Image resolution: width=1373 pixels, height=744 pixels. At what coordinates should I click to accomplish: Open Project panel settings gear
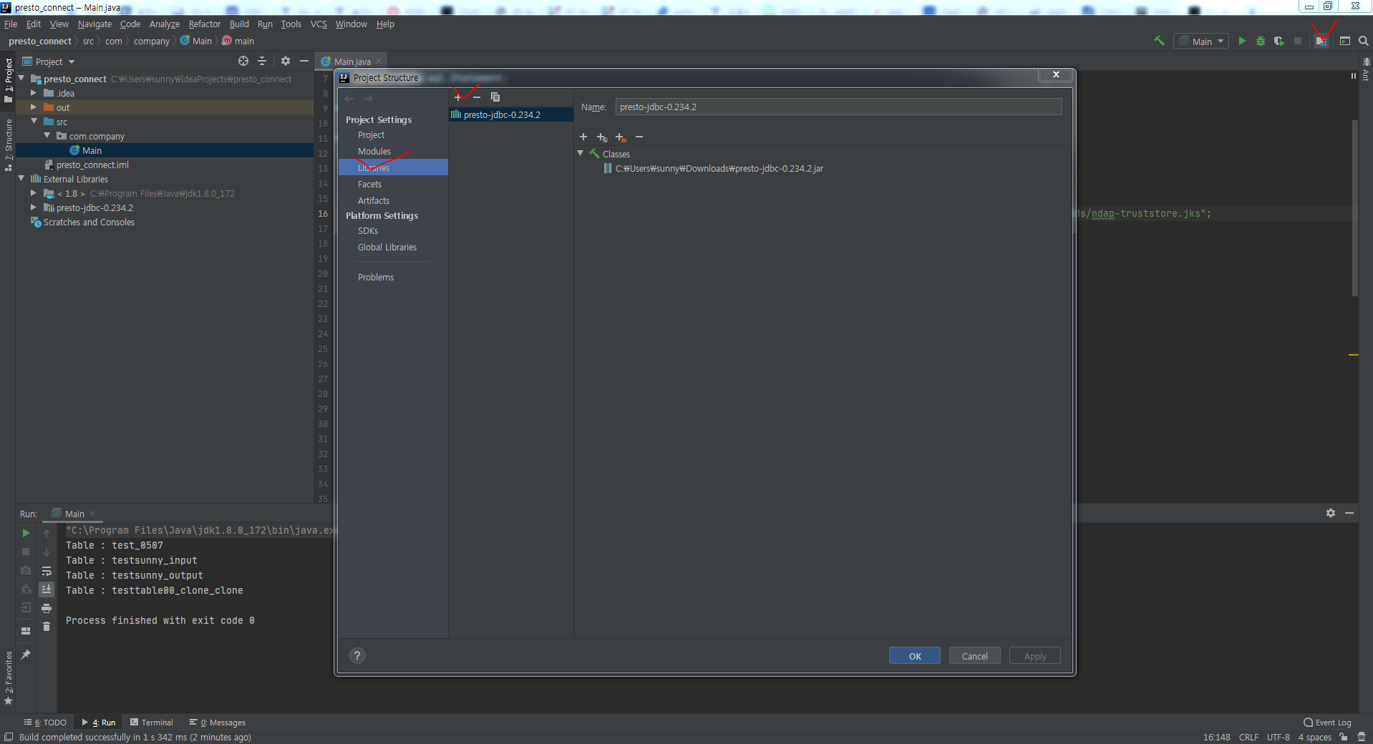(286, 62)
